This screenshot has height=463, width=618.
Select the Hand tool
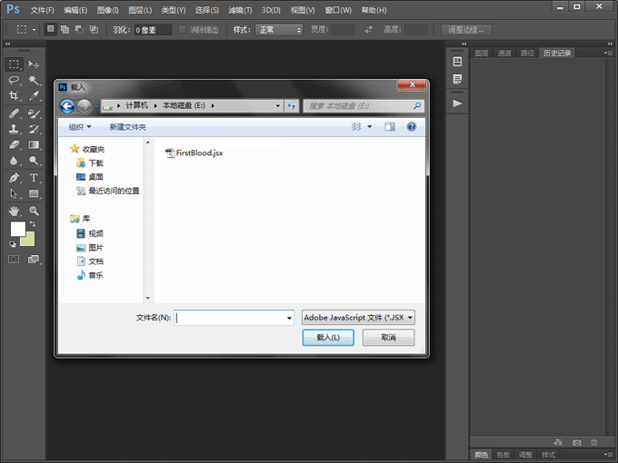[x=14, y=211]
